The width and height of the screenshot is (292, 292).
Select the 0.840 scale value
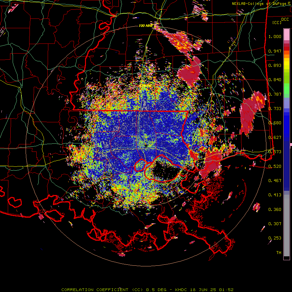tap(275, 80)
